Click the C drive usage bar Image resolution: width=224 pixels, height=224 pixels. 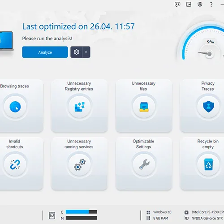[81, 212]
